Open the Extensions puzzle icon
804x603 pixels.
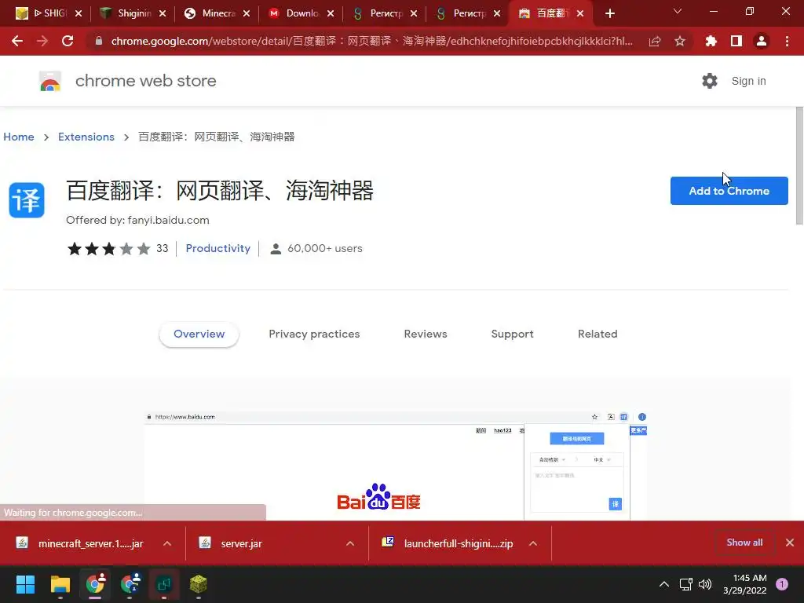[711, 41]
